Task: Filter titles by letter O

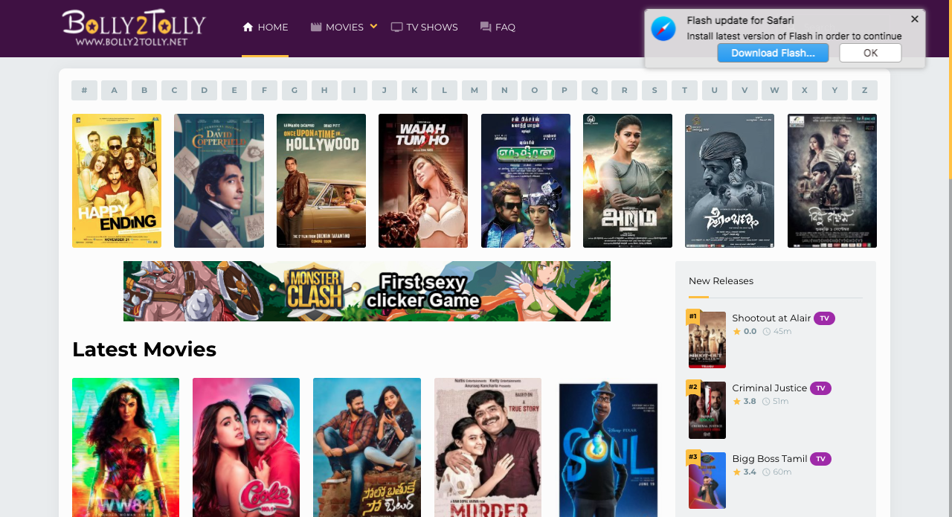Action: point(534,90)
